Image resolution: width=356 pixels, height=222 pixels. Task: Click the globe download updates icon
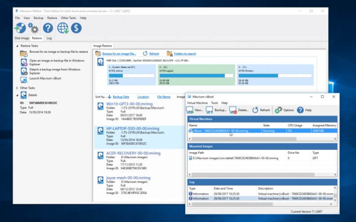coord(63,28)
